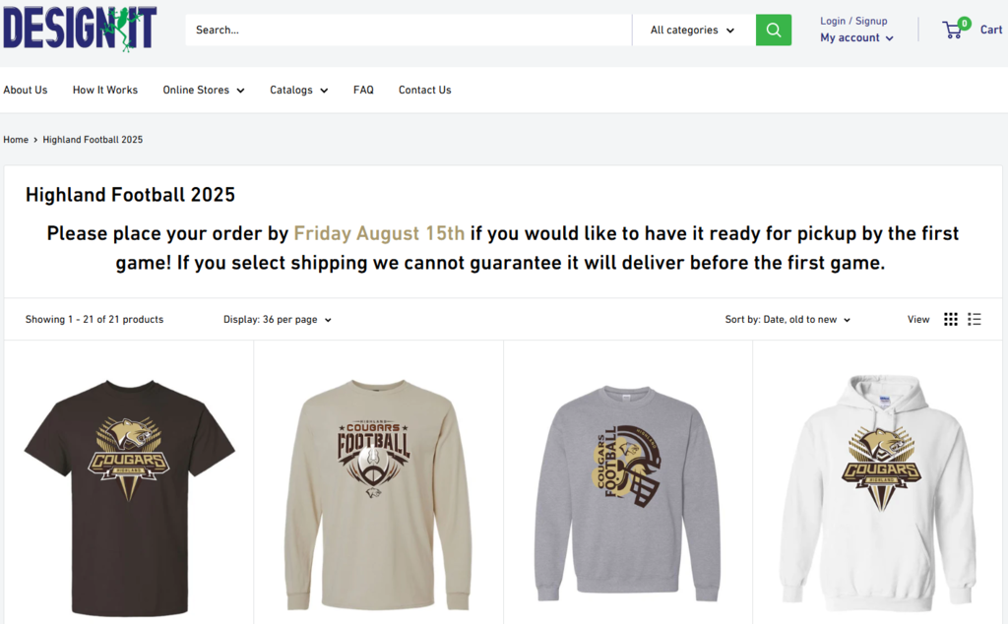Open the My account dropdown
Image resolution: width=1008 pixels, height=624 pixels.
(x=856, y=38)
